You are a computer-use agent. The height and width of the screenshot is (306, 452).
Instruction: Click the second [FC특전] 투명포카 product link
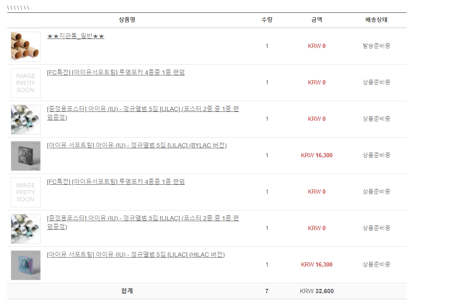click(116, 182)
